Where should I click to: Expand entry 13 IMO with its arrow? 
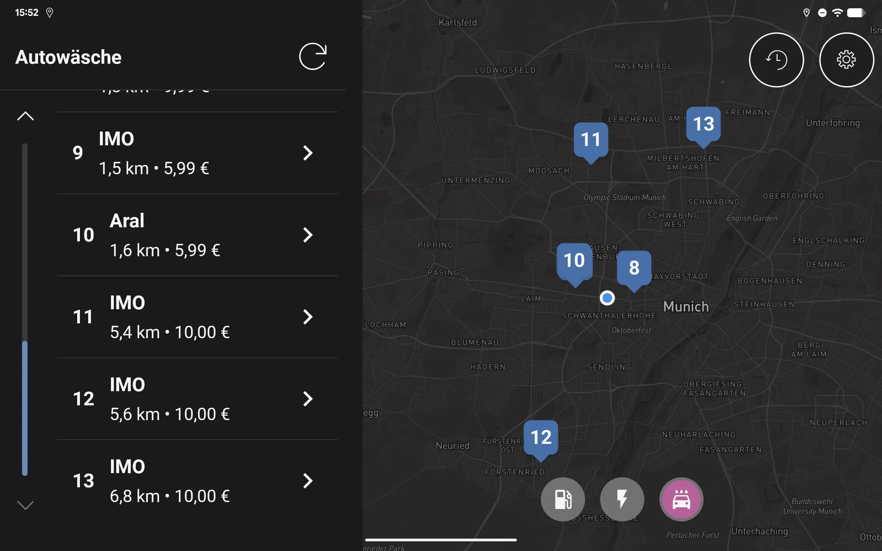308,481
